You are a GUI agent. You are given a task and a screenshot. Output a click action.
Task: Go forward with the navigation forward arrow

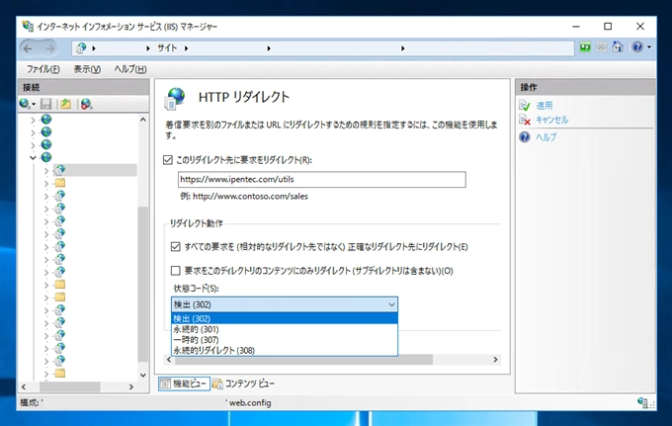coord(50,48)
